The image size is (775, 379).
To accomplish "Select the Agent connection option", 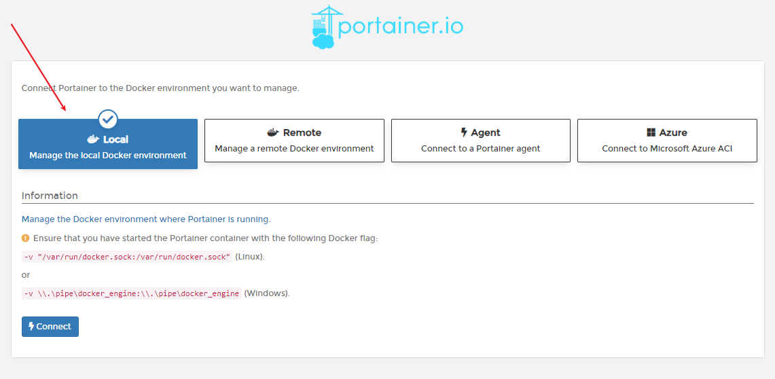I will point(480,141).
